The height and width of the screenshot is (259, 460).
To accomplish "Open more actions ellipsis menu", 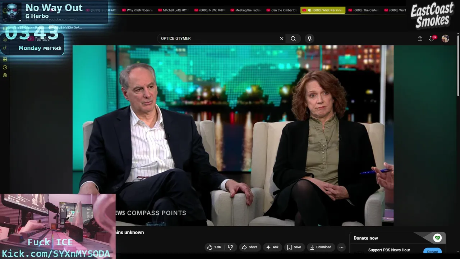I will pyautogui.click(x=341, y=247).
